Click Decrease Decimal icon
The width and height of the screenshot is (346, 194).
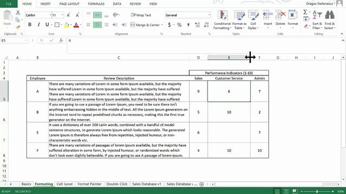coord(206,25)
